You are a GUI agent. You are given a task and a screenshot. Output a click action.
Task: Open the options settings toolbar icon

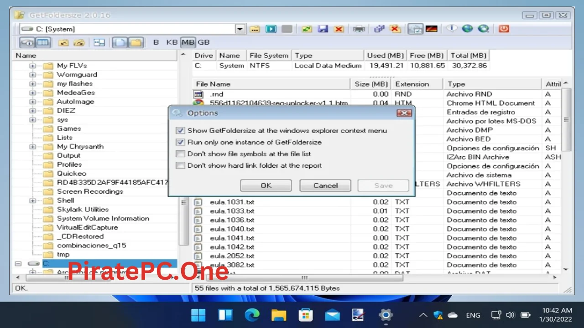pos(416,29)
